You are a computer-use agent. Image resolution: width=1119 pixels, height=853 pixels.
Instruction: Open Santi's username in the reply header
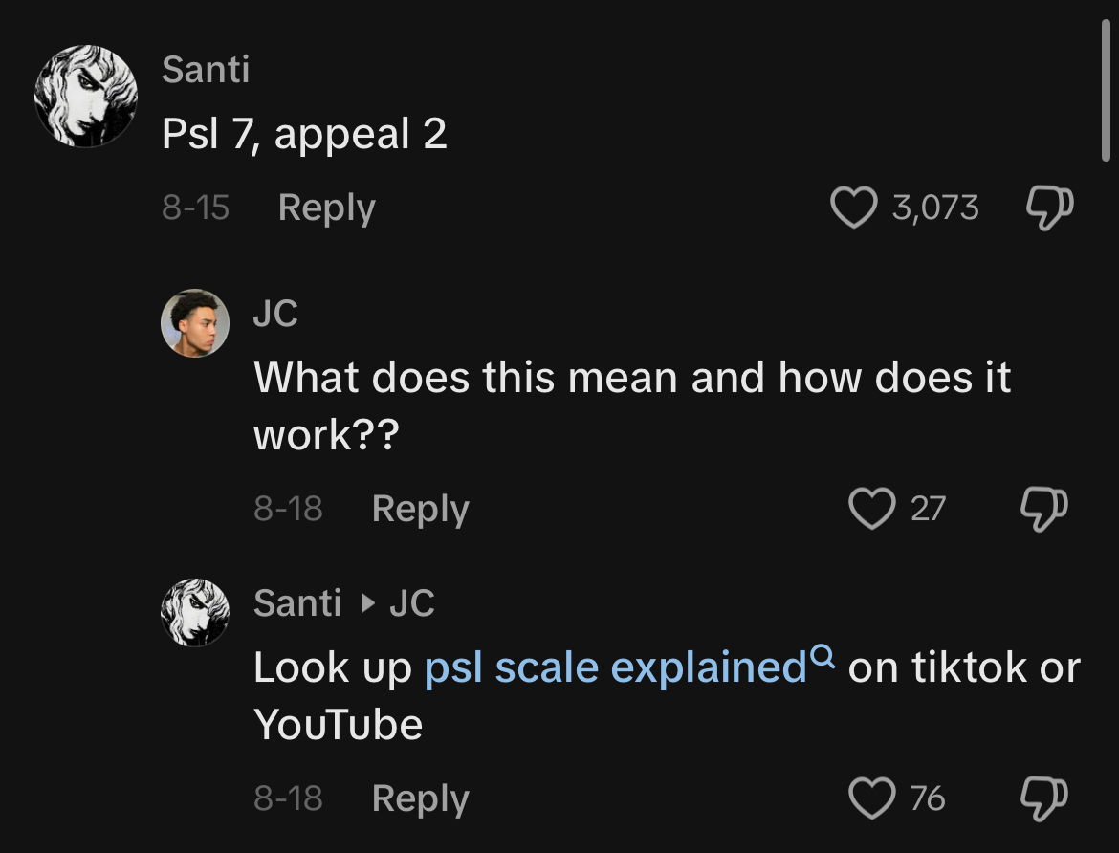tap(297, 603)
